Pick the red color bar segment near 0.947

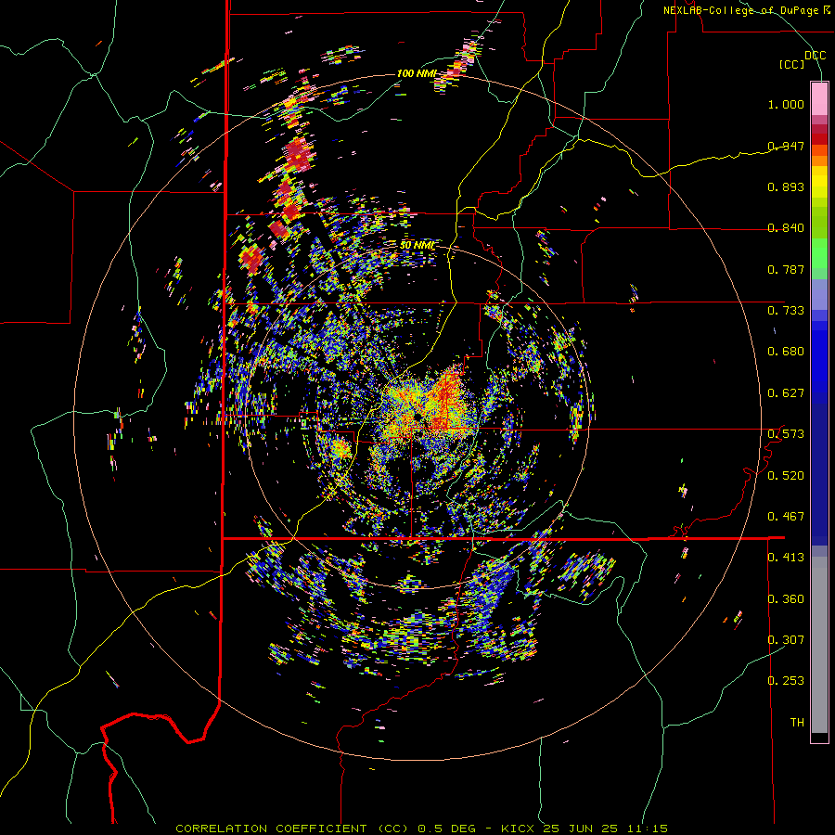819,139
